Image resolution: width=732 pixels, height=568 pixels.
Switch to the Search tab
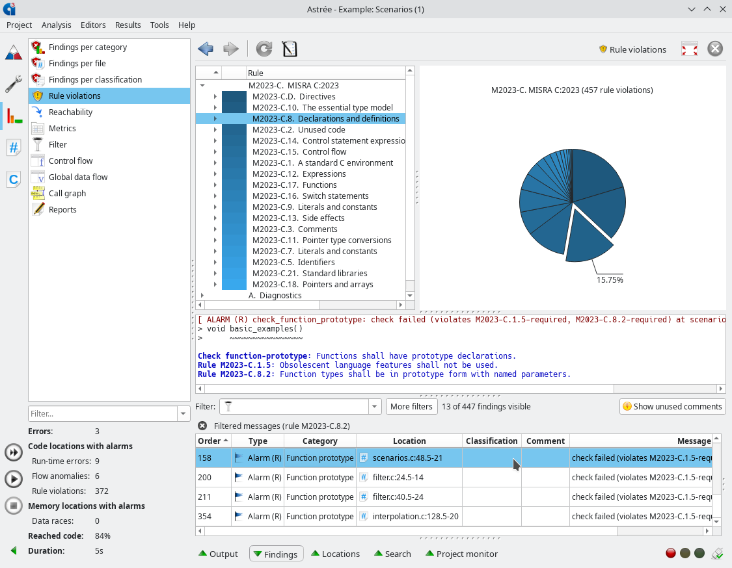pos(392,554)
